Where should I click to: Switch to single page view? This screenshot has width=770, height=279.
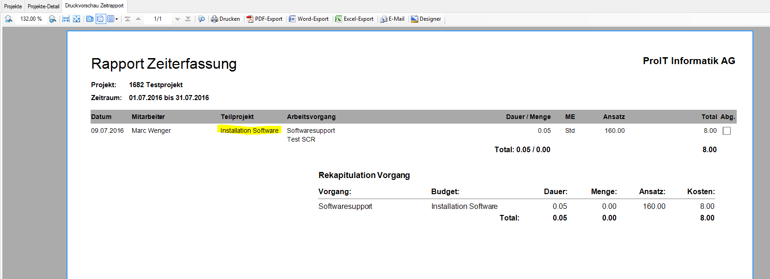coord(90,19)
